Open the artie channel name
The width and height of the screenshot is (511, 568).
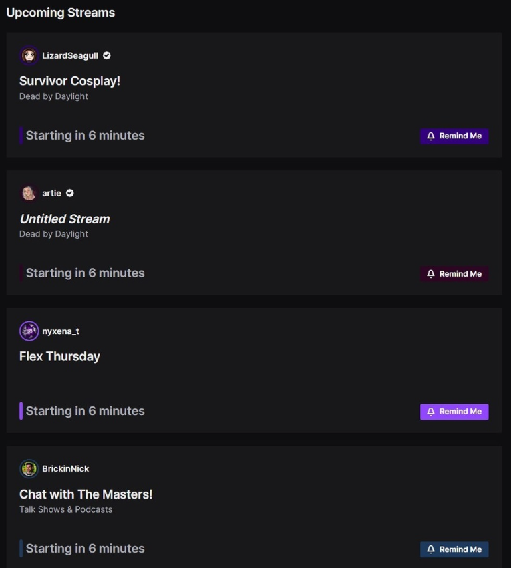point(51,193)
